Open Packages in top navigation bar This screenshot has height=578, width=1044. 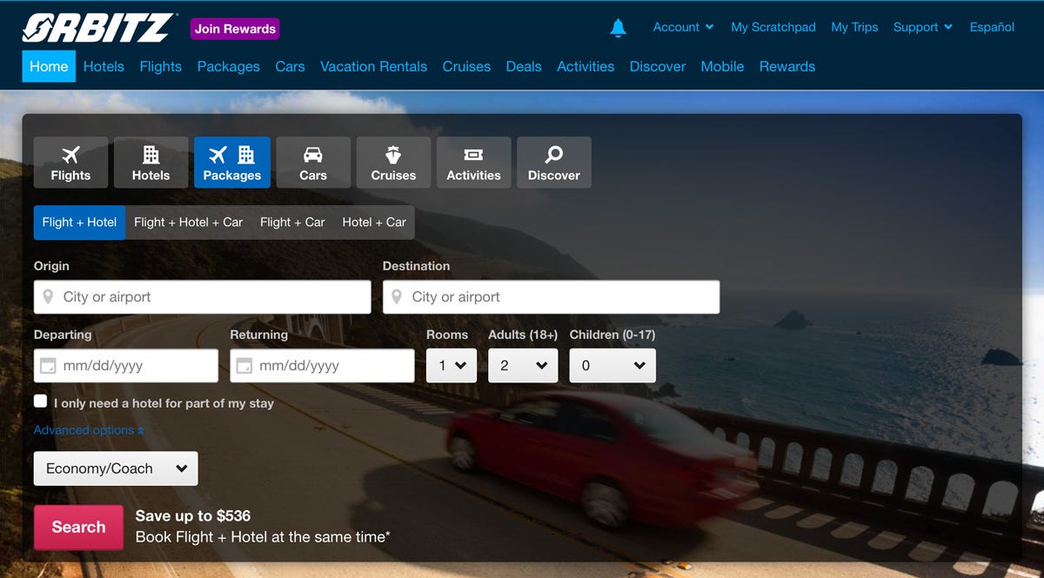coord(228,67)
